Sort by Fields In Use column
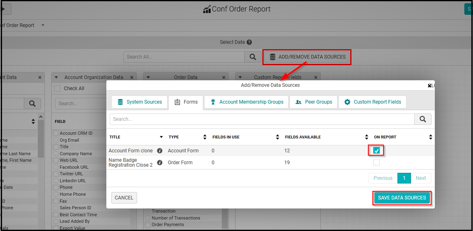Viewport: 473px width, 231px height. tap(278, 137)
